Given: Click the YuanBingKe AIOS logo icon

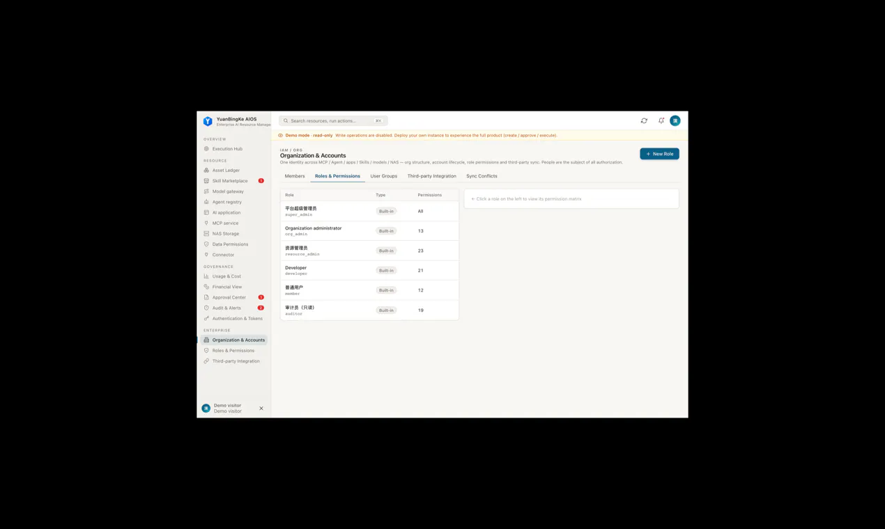Looking at the screenshot, I should coord(208,121).
